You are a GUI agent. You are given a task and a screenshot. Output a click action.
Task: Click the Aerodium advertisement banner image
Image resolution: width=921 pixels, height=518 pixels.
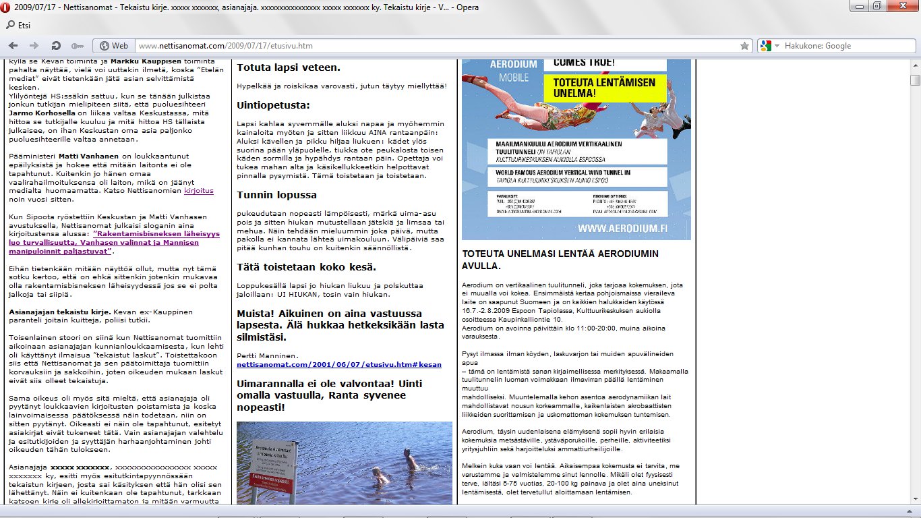click(x=576, y=148)
